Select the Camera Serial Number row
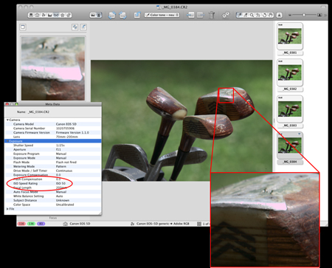Screen dimensions: 332x268 pyautogui.click(x=53, y=128)
